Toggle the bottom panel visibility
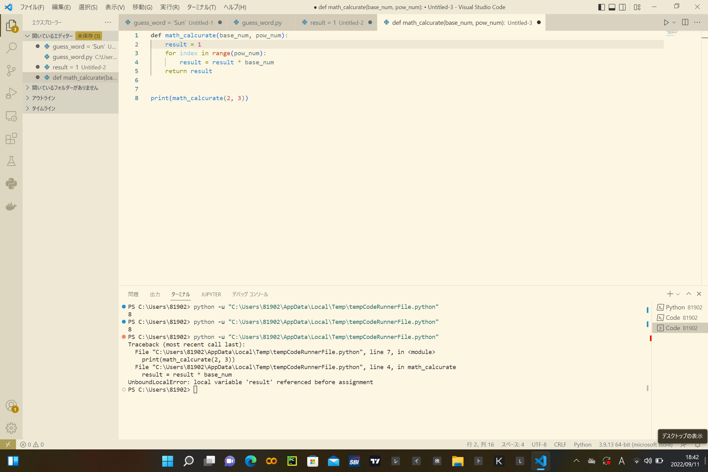This screenshot has height=472, width=708. tap(612, 7)
